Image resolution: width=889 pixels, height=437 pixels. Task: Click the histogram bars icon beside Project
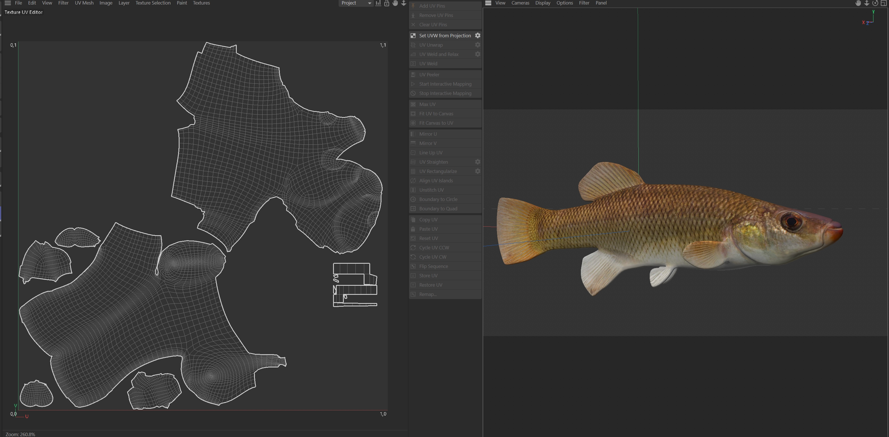point(378,3)
